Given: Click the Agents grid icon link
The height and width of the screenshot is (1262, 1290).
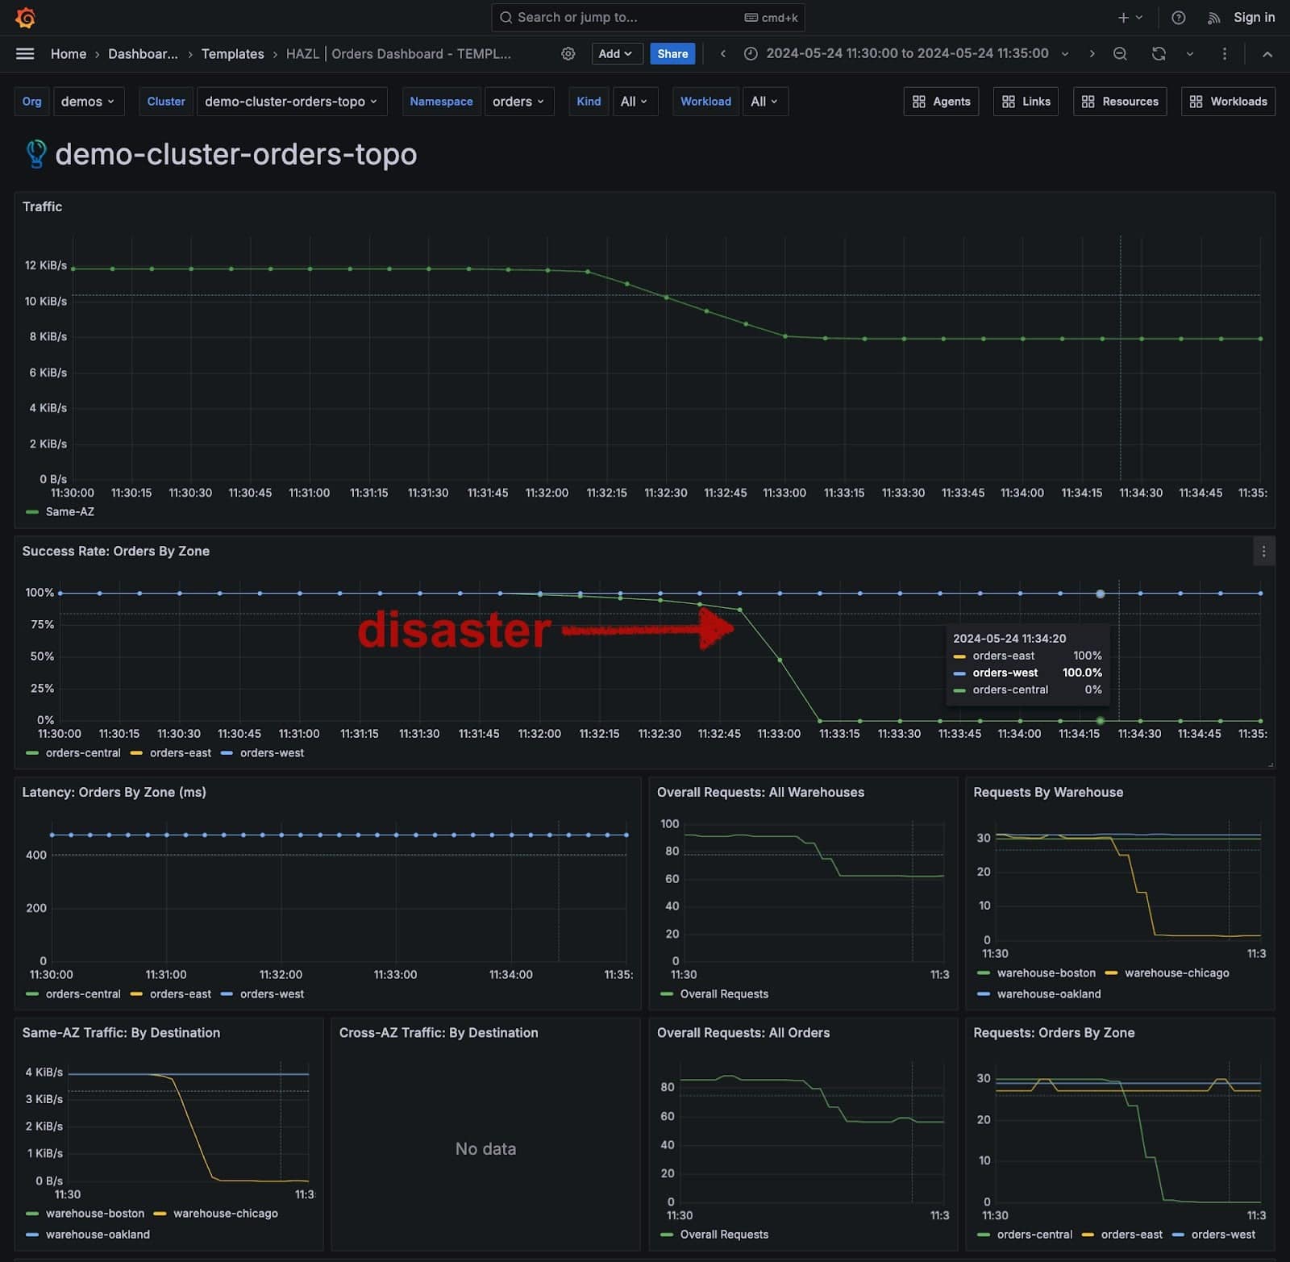Looking at the screenshot, I should click(x=942, y=102).
